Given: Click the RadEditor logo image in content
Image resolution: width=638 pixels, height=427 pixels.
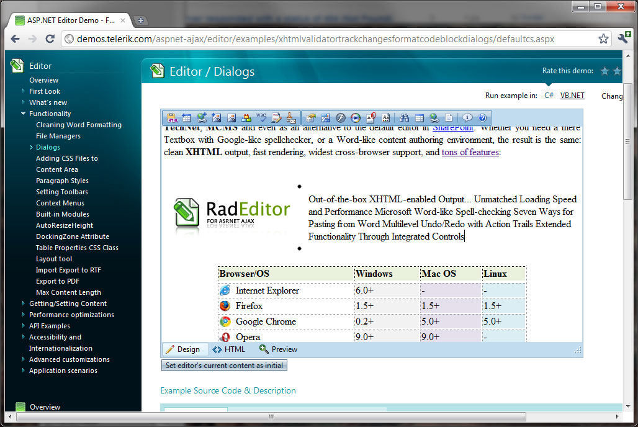Looking at the screenshot, I should [232, 217].
